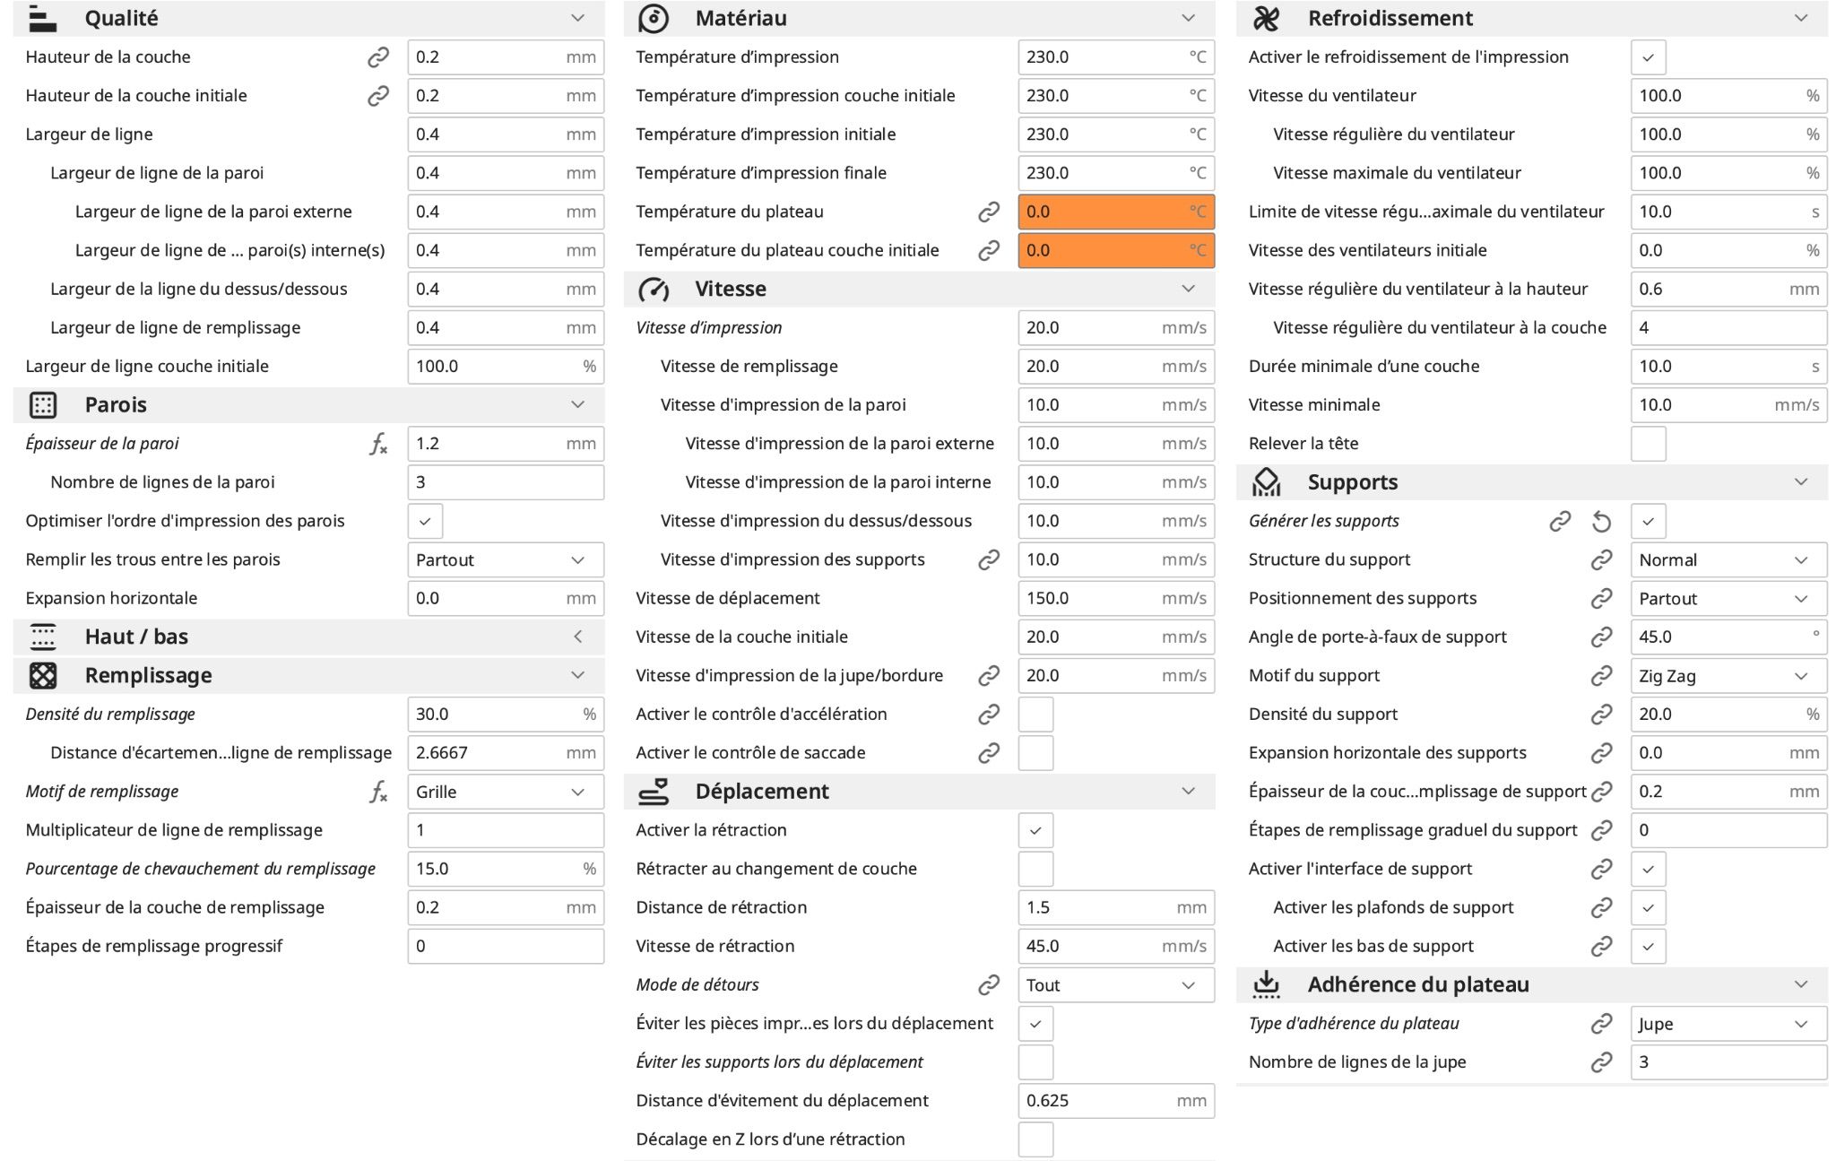Click the link icon beside Vitesse d'impression des supports
The image size is (1836, 1161).
pos(989,560)
